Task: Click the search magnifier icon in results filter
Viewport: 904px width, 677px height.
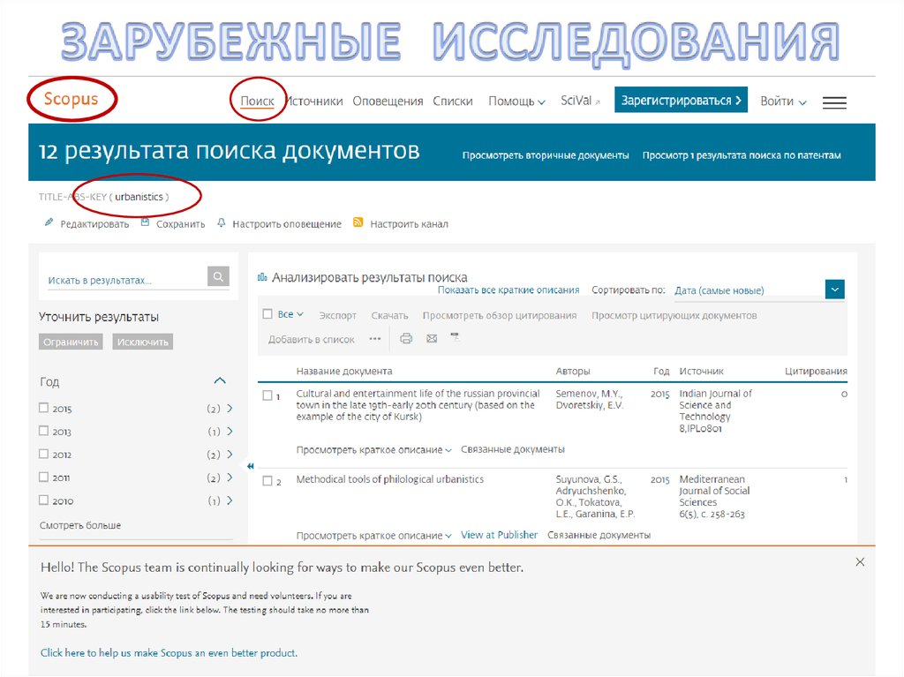Action: [218, 277]
